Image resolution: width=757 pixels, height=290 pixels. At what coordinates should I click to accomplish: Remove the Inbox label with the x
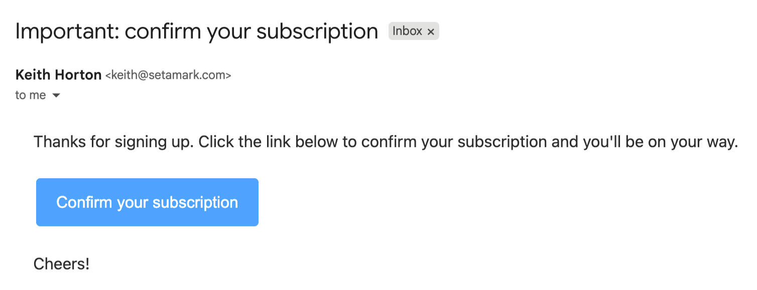pos(430,32)
